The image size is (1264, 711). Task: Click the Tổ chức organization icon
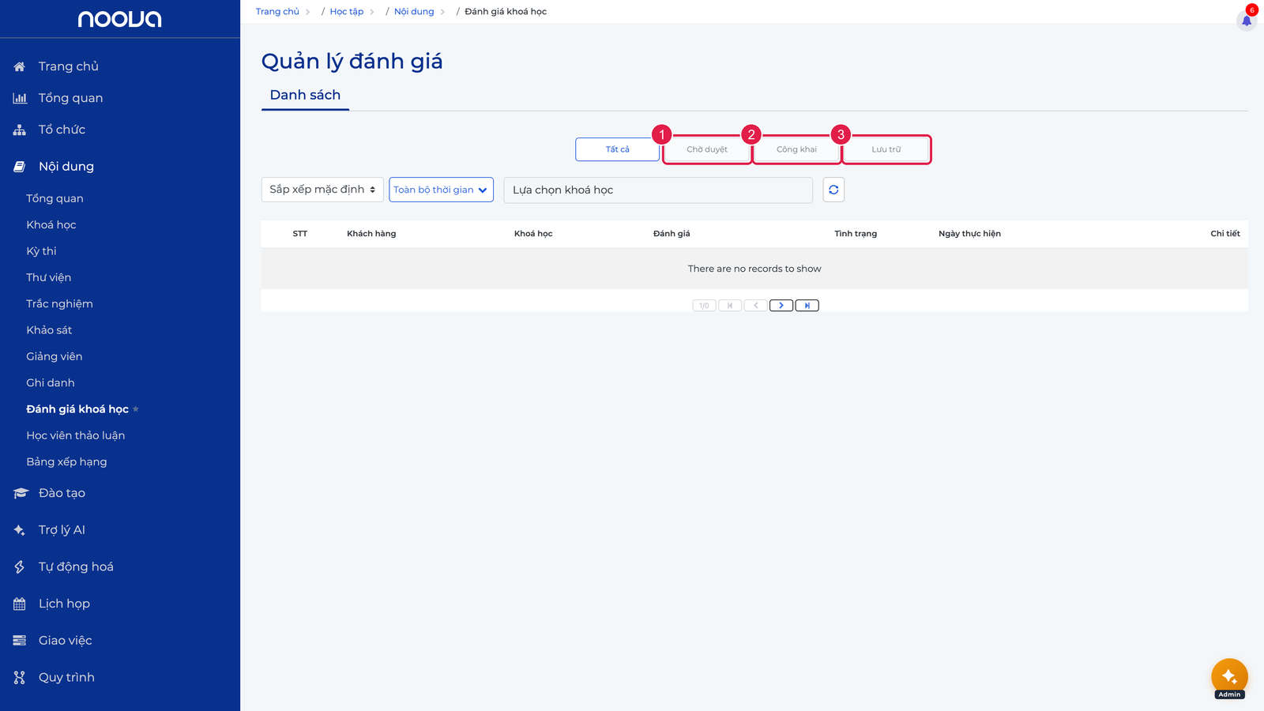coord(20,130)
